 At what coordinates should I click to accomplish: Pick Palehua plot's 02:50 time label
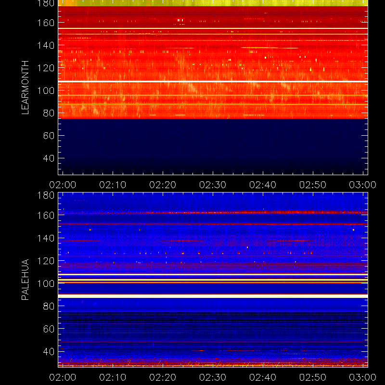(x=313, y=377)
